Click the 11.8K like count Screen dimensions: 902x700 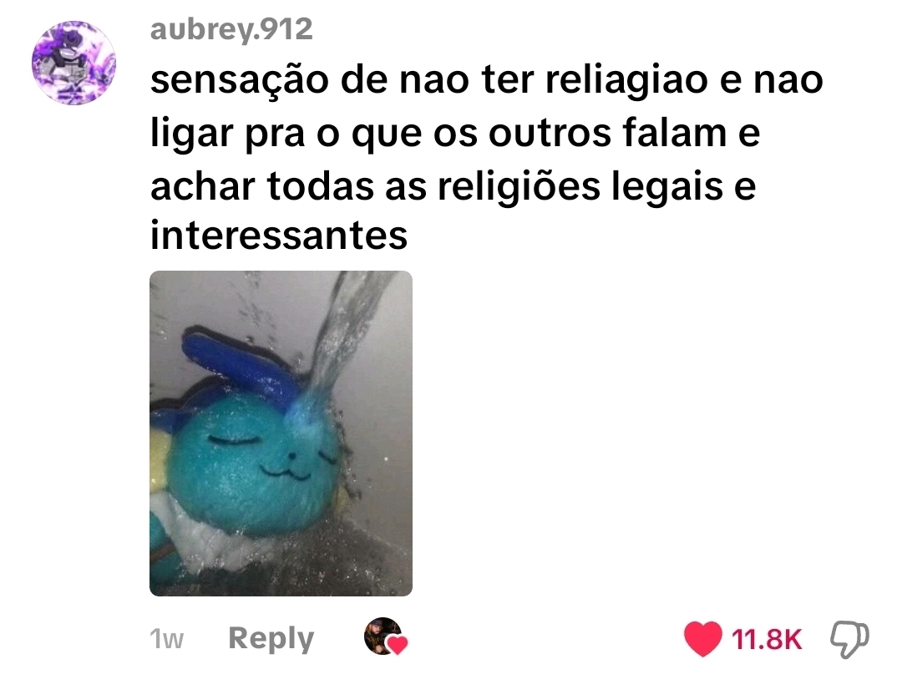tap(766, 639)
